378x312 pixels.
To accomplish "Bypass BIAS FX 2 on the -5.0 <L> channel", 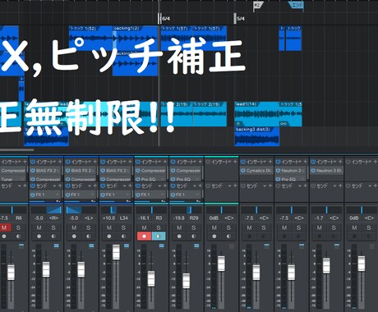I will click(x=67, y=171).
